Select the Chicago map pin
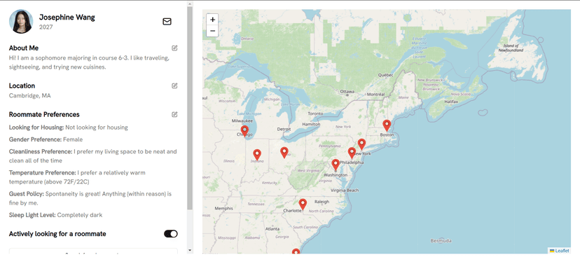The height and width of the screenshot is (262, 580). (244, 131)
